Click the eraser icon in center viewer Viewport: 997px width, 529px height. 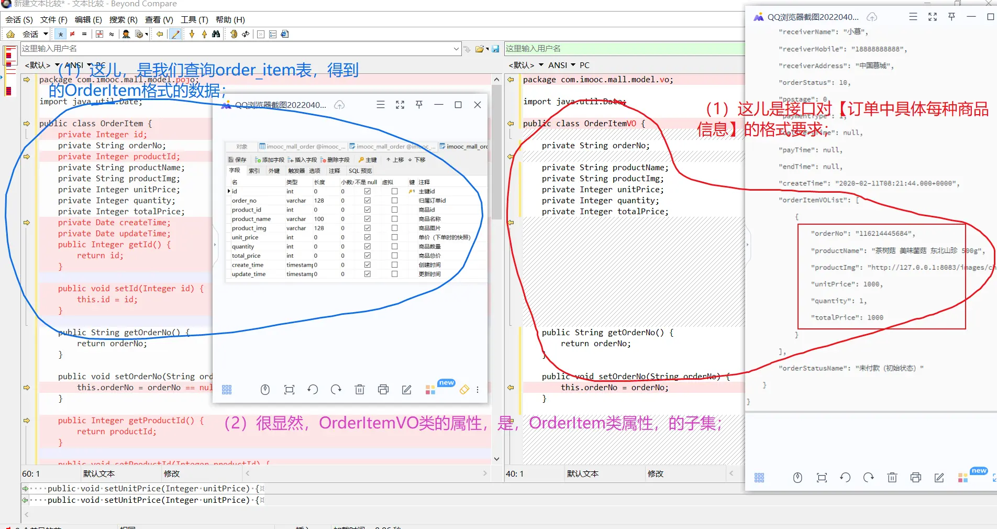(x=464, y=390)
